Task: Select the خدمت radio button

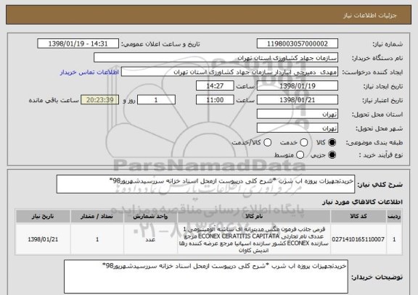Action: coord(304,143)
